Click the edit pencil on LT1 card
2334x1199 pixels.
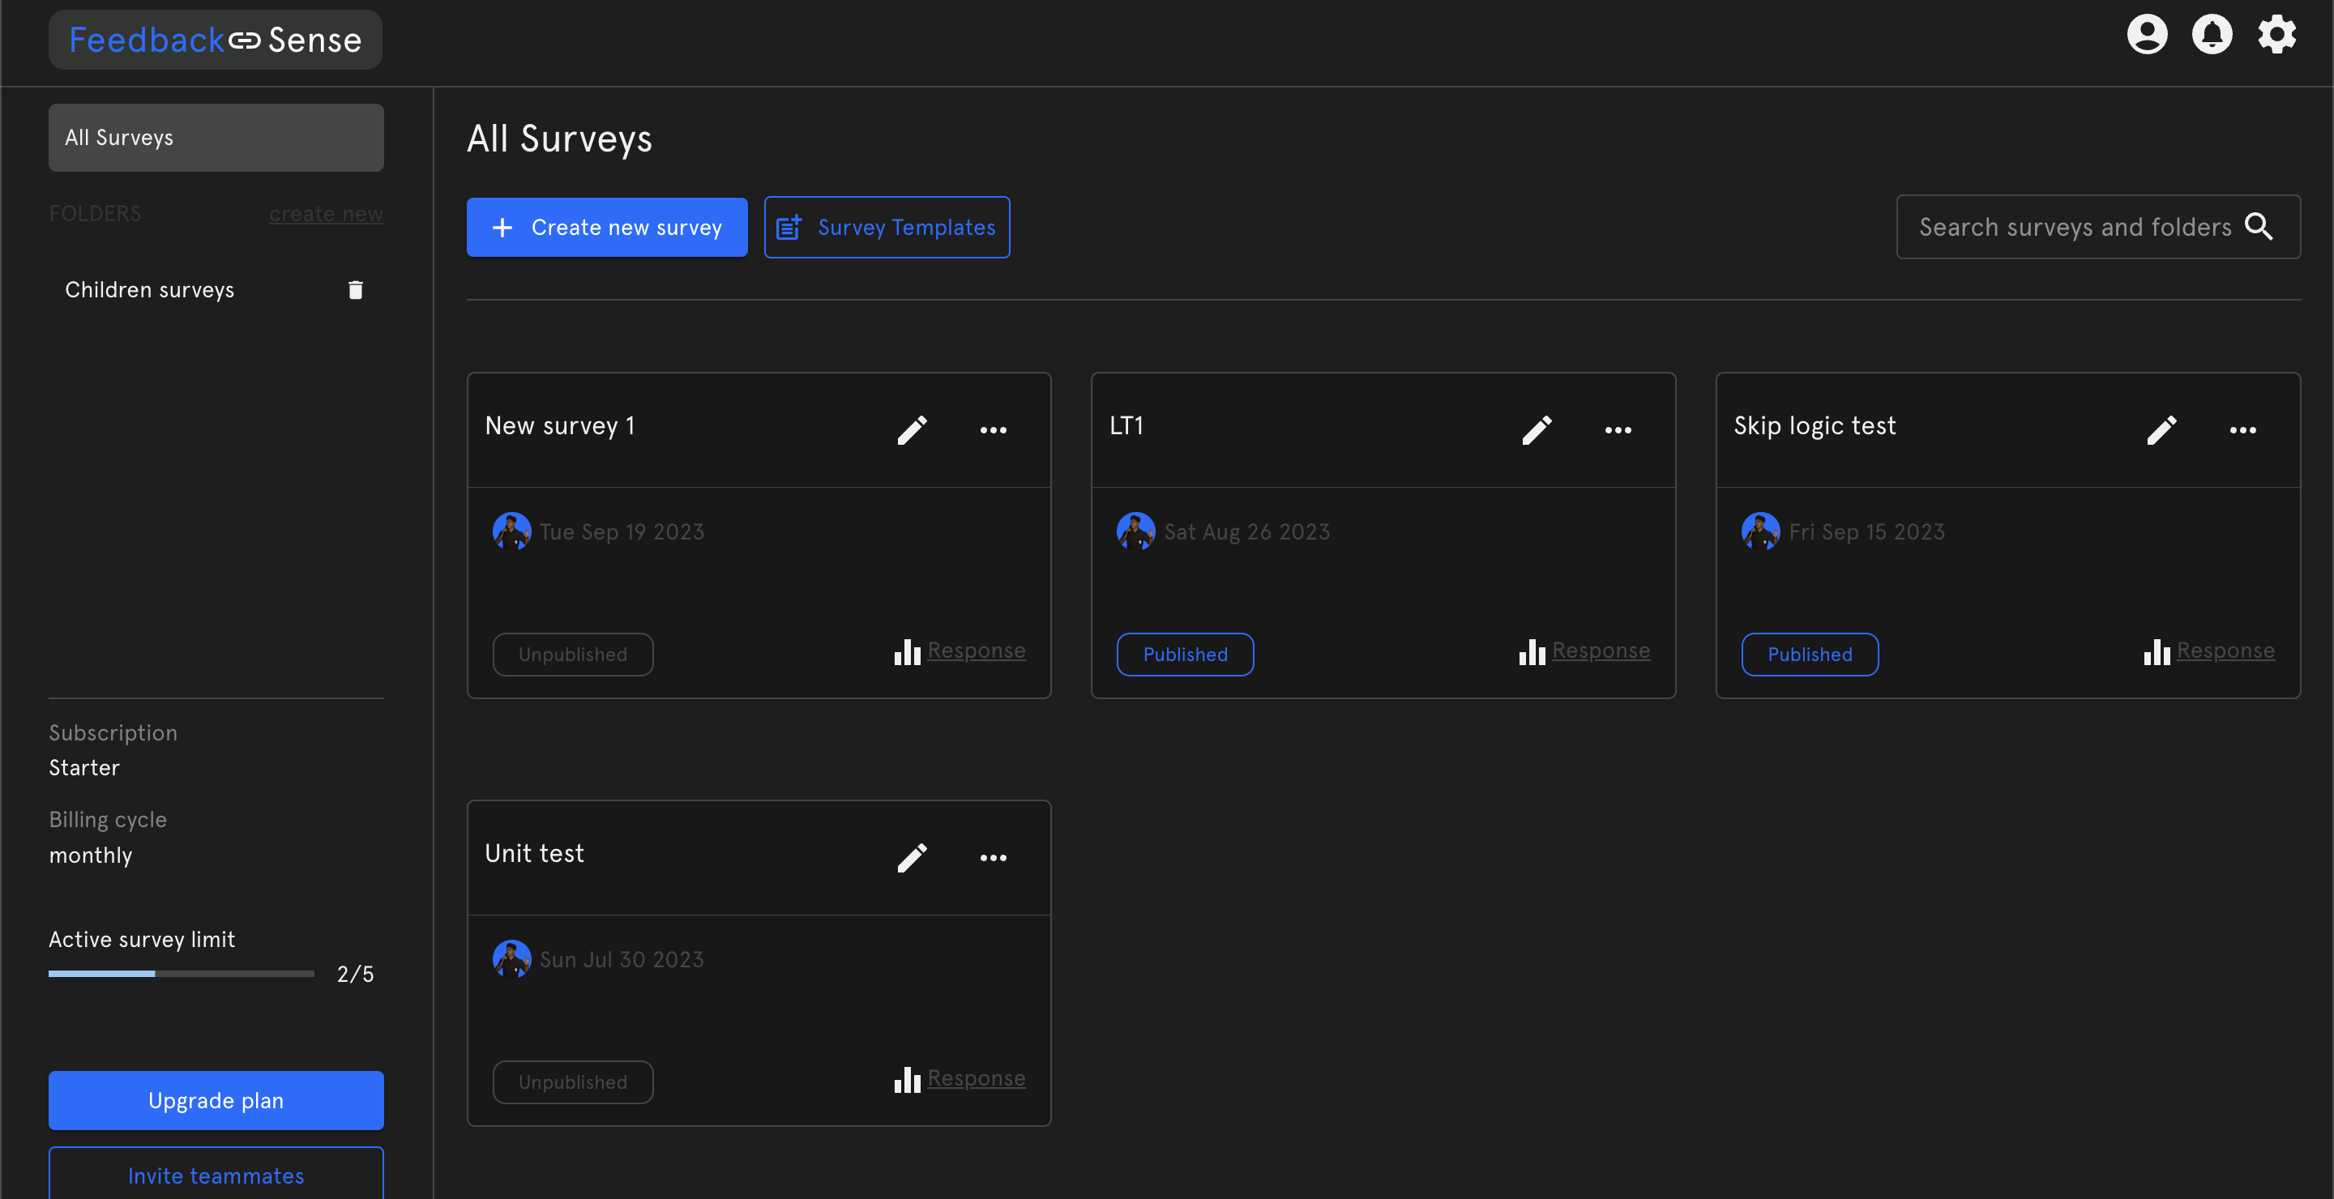pos(1537,429)
